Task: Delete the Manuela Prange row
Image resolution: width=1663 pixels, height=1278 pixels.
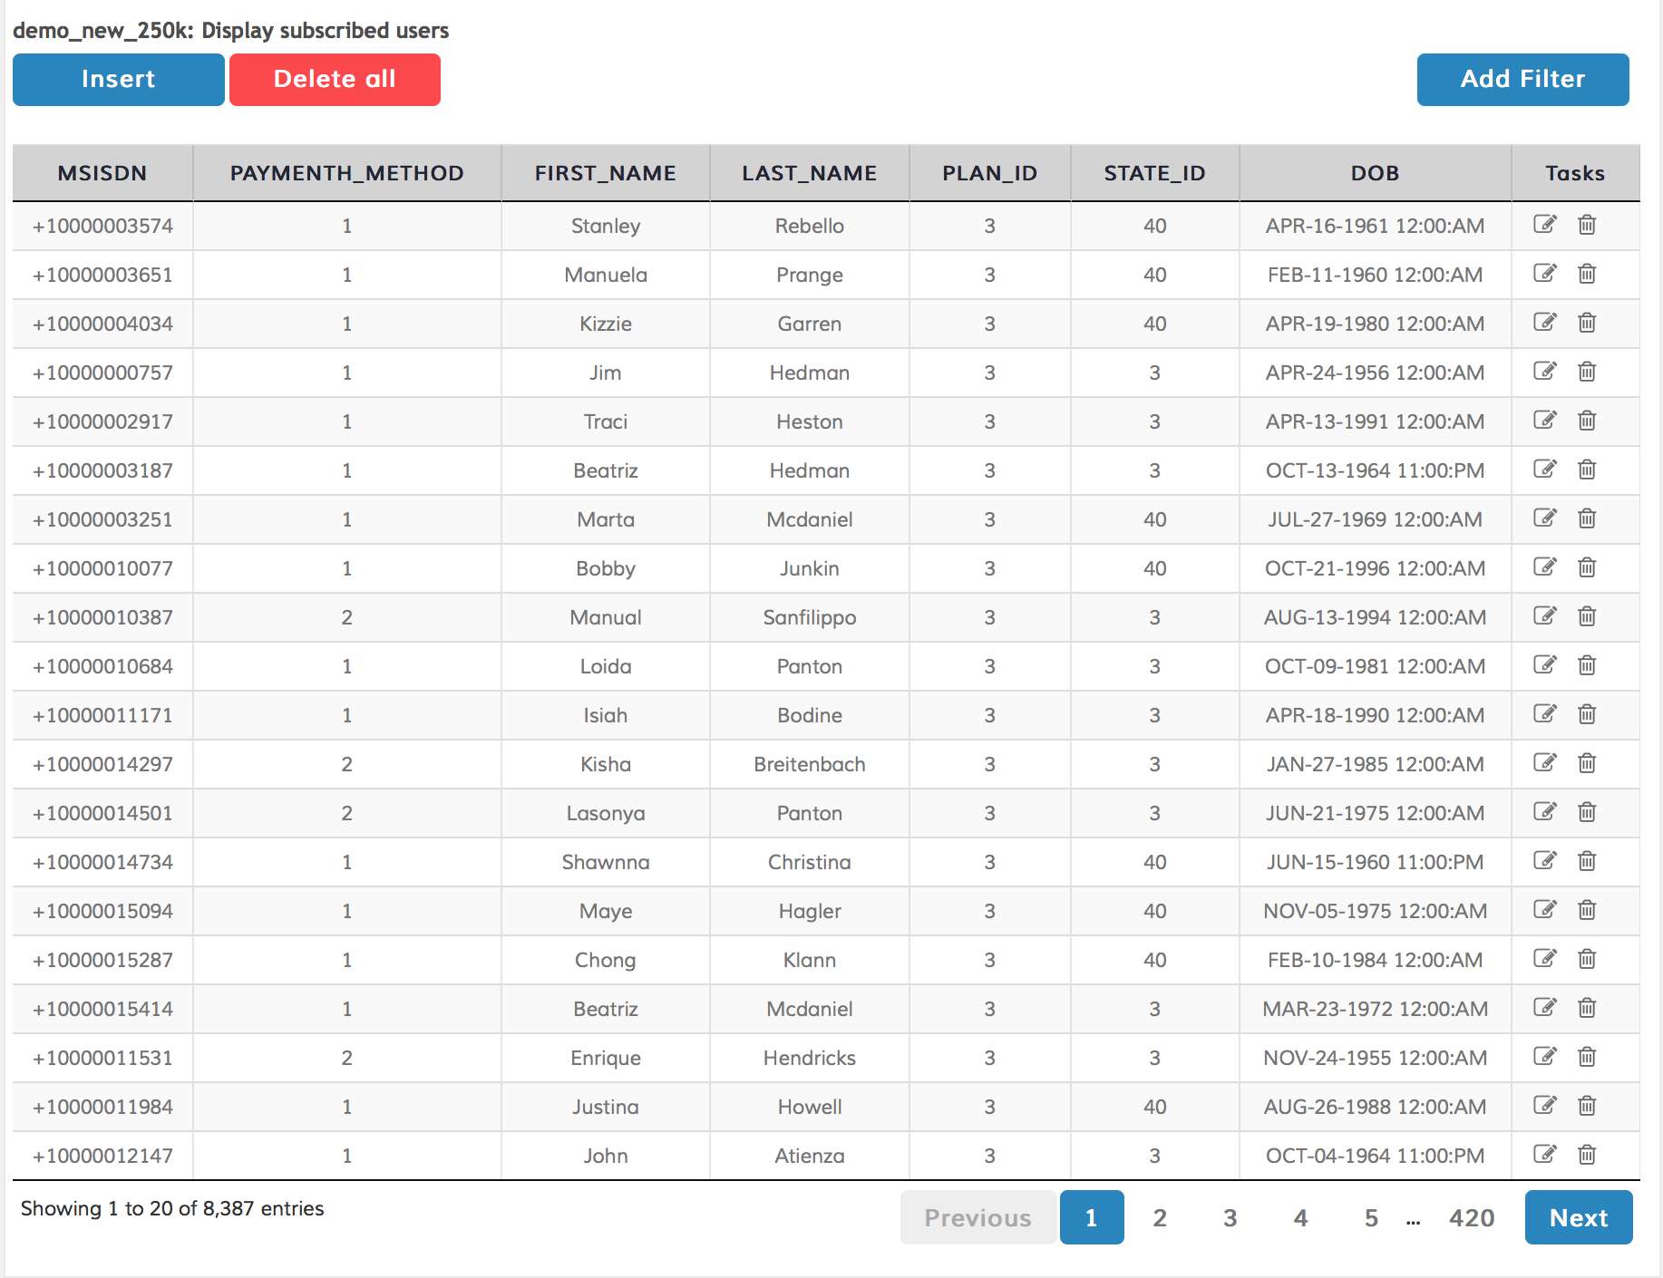Action: pos(1587,274)
